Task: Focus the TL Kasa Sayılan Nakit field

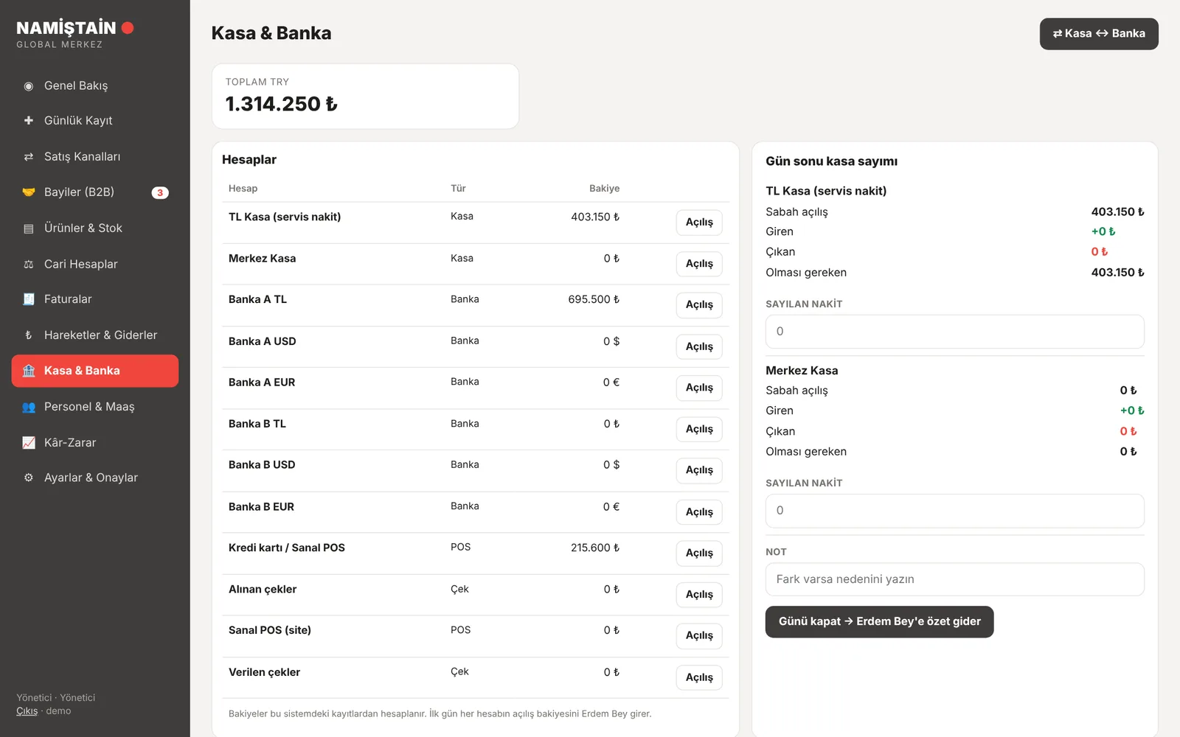Action: point(955,332)
